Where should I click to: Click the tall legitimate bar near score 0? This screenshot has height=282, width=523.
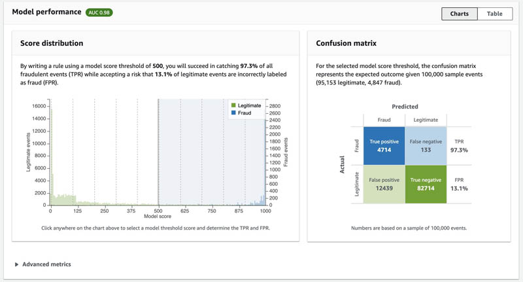(52, 157)
